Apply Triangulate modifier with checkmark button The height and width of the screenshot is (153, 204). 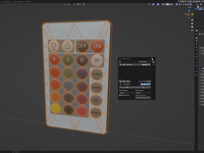click(127, 88)
